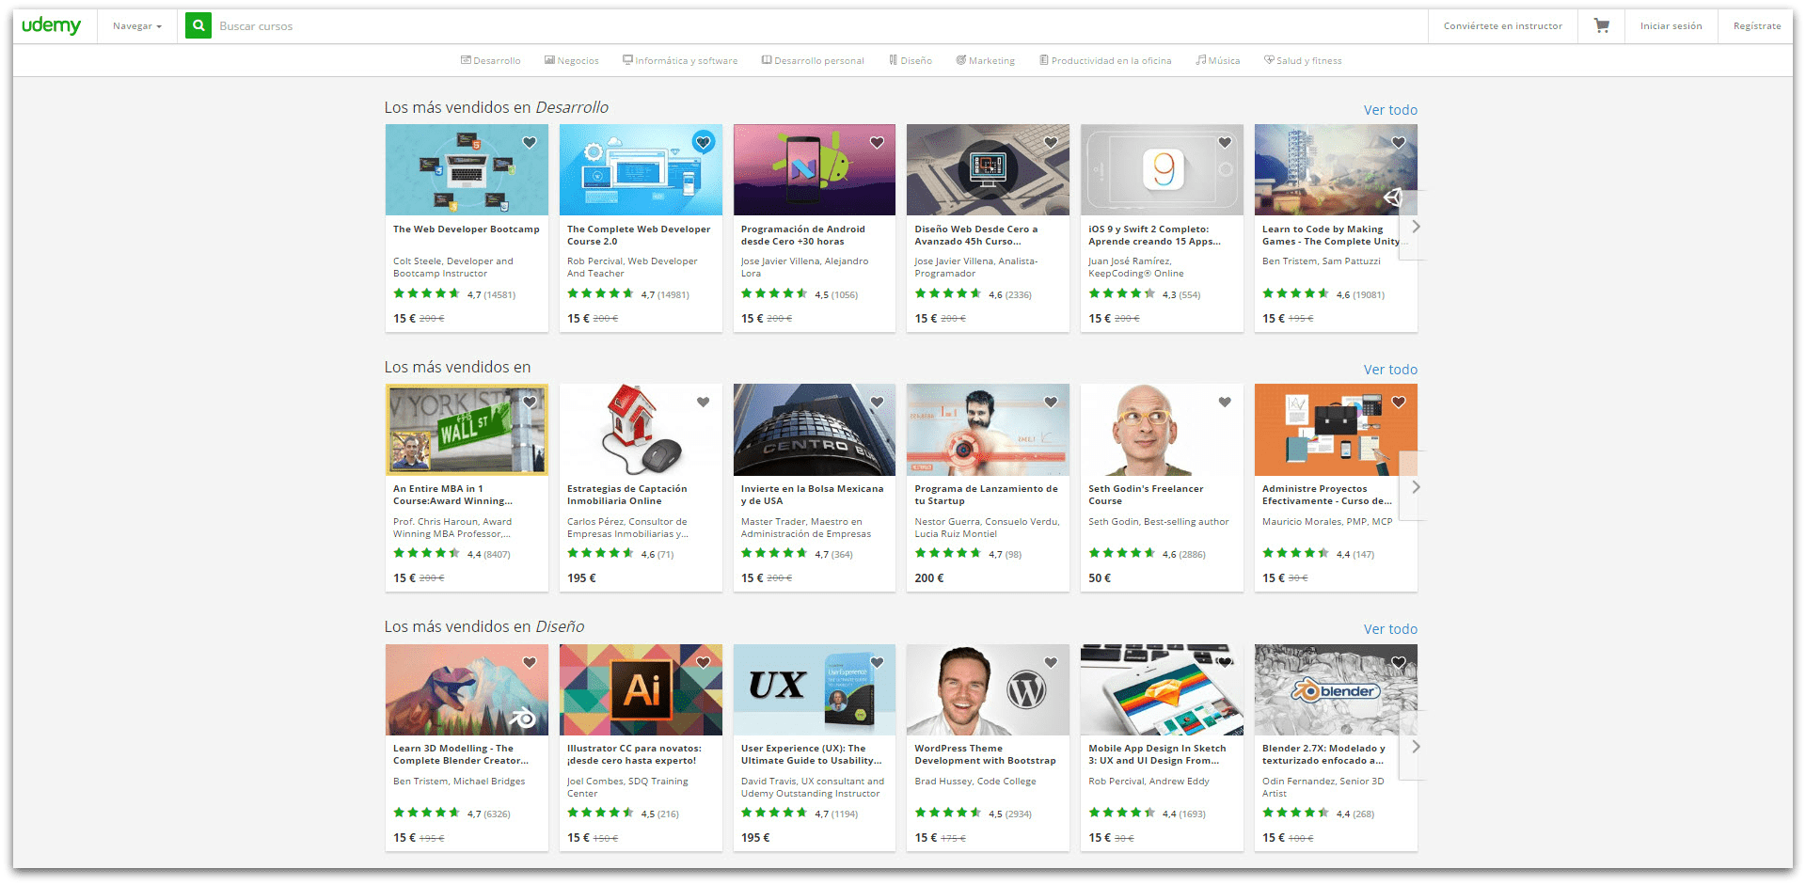
Task: Toggle heart on An Entire MBA course
Action: coord(530,403)
